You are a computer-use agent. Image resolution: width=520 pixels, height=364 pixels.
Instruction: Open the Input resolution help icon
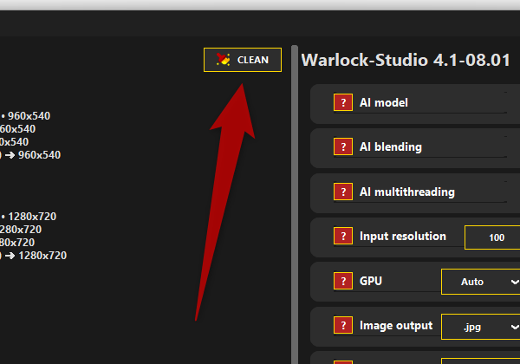coord(343,237)
